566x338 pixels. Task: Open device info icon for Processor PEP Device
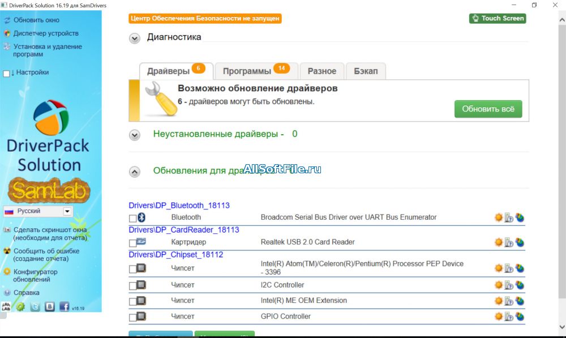[509, 268]
